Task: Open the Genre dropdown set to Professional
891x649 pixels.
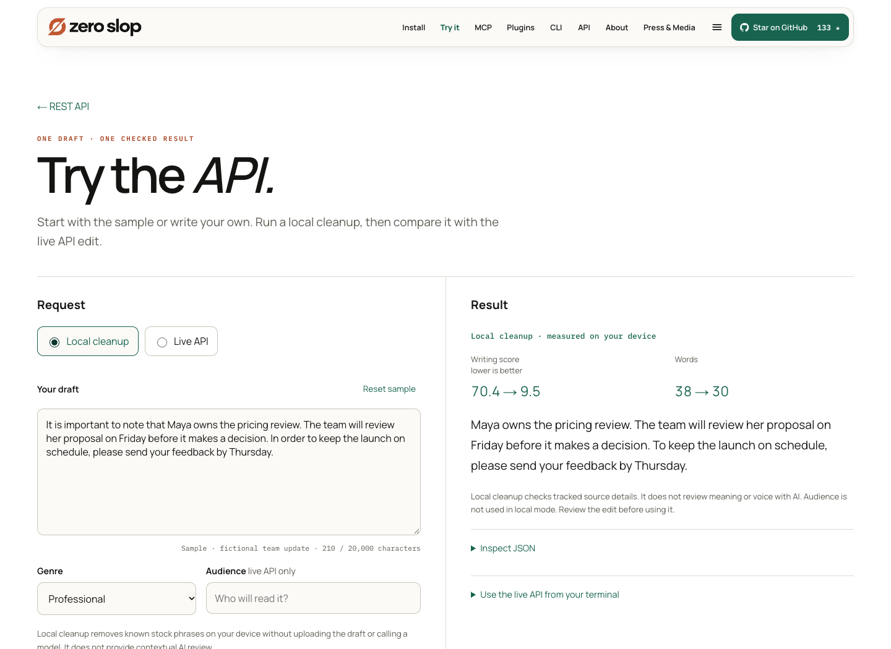Action: (x=116, y=599)
